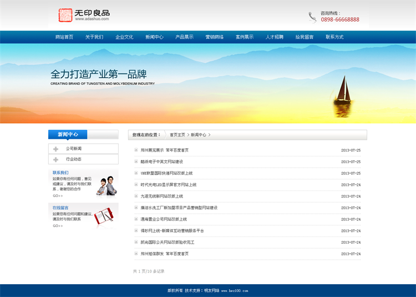Click the arrow bullet before 九诺无线新网站改版上线
This screenshot has width=416, height=297.
click(x=136, y=196)
